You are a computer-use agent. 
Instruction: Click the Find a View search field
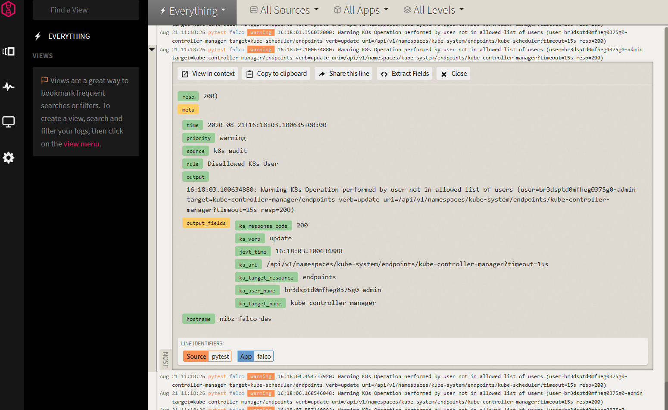86,9
